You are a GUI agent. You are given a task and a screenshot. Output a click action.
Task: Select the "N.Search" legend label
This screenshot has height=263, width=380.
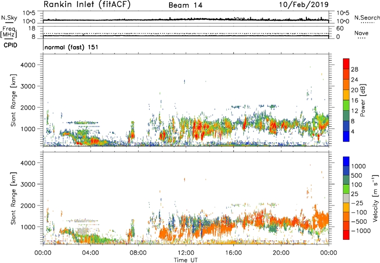click(x=367, y=18)
